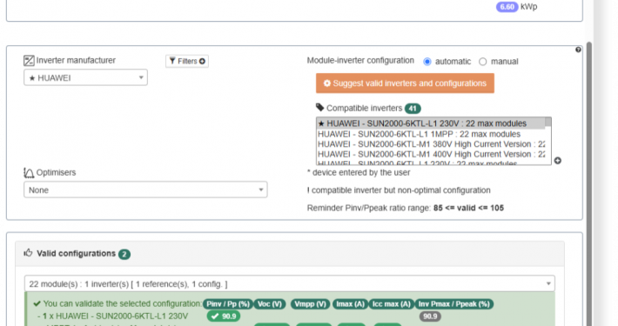
Task: Click the Inverter manufacturer icon
Action: pyautogui.click(x=29, y=61)
